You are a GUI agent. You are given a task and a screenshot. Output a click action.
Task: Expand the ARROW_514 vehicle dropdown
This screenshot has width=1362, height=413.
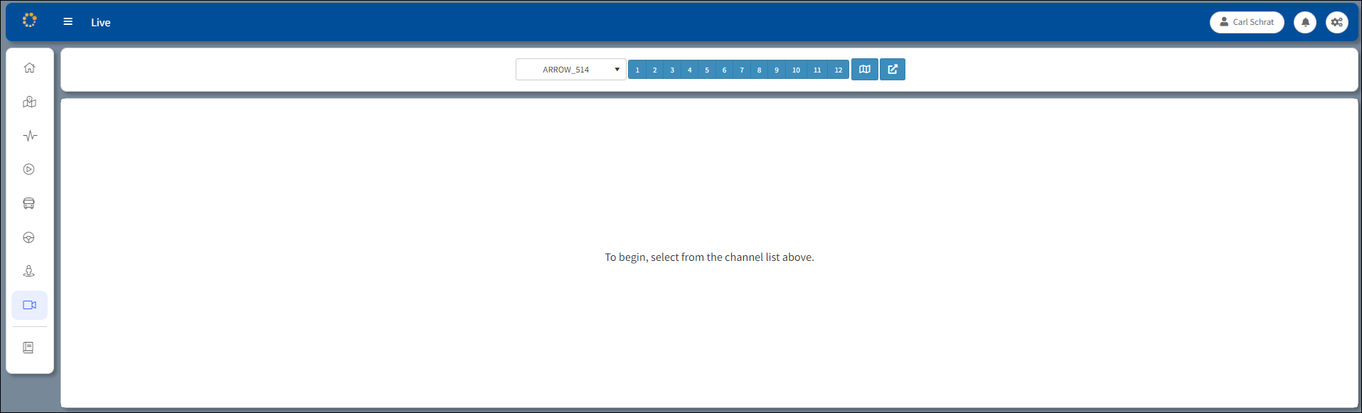tap(570, 70)
